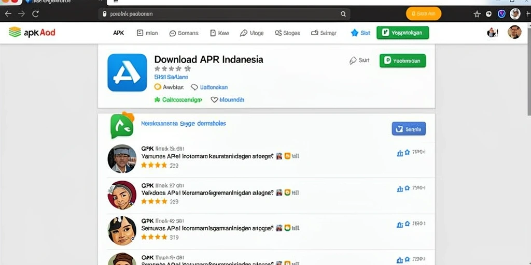Reload the page with refresh icon
The height and width of the screenshot is (265, 531).
coord(35,14)
